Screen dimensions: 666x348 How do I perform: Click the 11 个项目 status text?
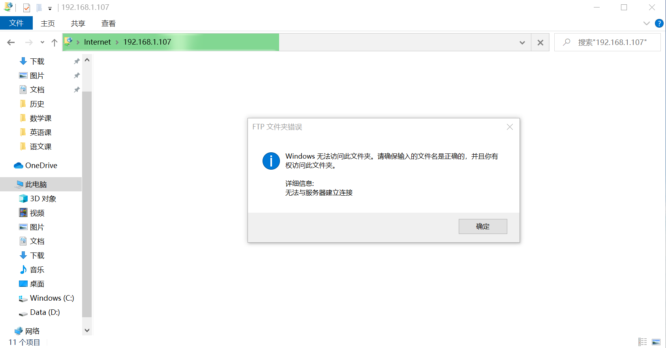click(x=24, y=342)
